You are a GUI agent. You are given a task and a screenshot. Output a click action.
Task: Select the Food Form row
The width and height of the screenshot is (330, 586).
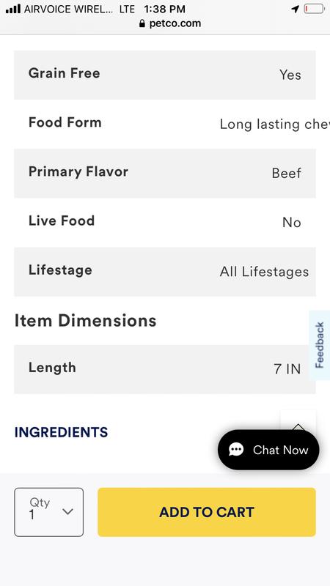click(165, 124)
